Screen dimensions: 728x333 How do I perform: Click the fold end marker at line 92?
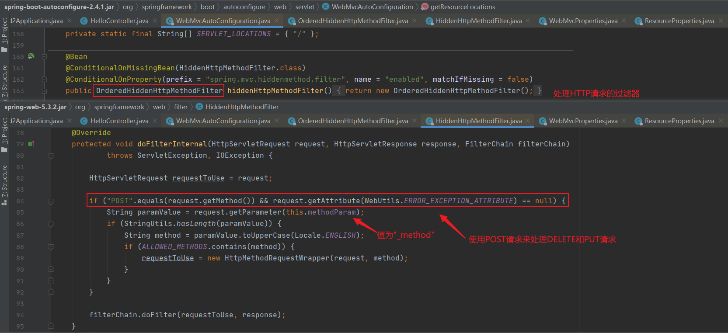click(x=51, y=292)
